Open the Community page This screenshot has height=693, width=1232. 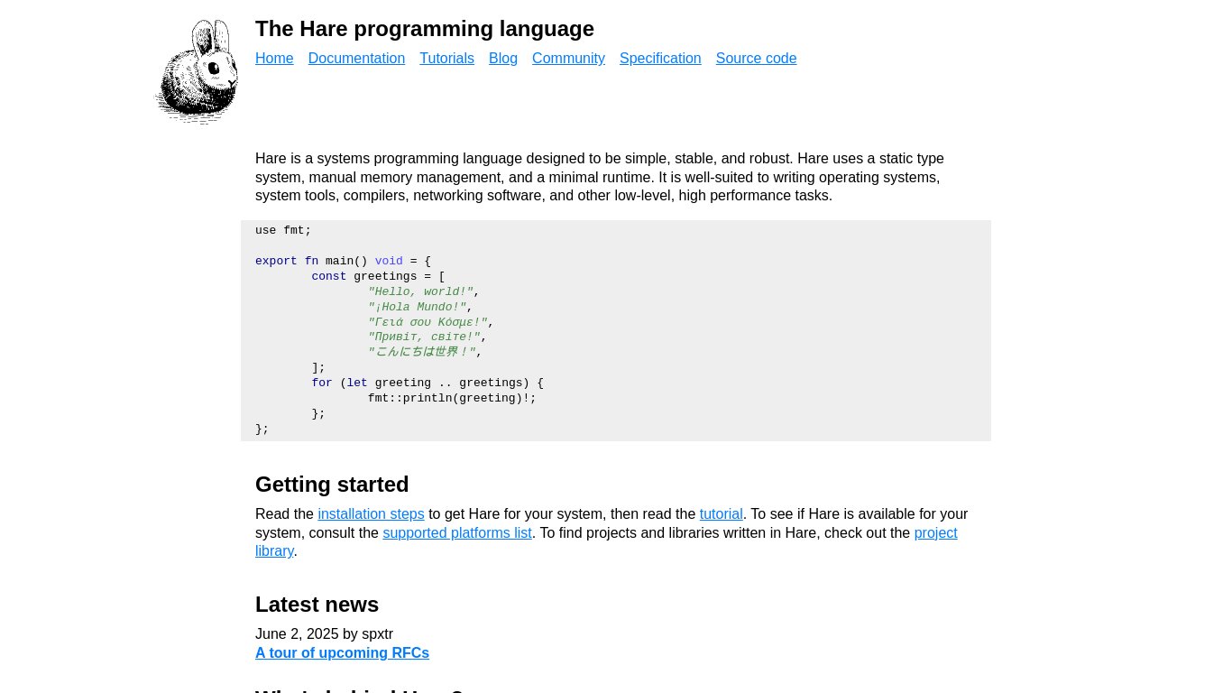click(x=568, y=59)
